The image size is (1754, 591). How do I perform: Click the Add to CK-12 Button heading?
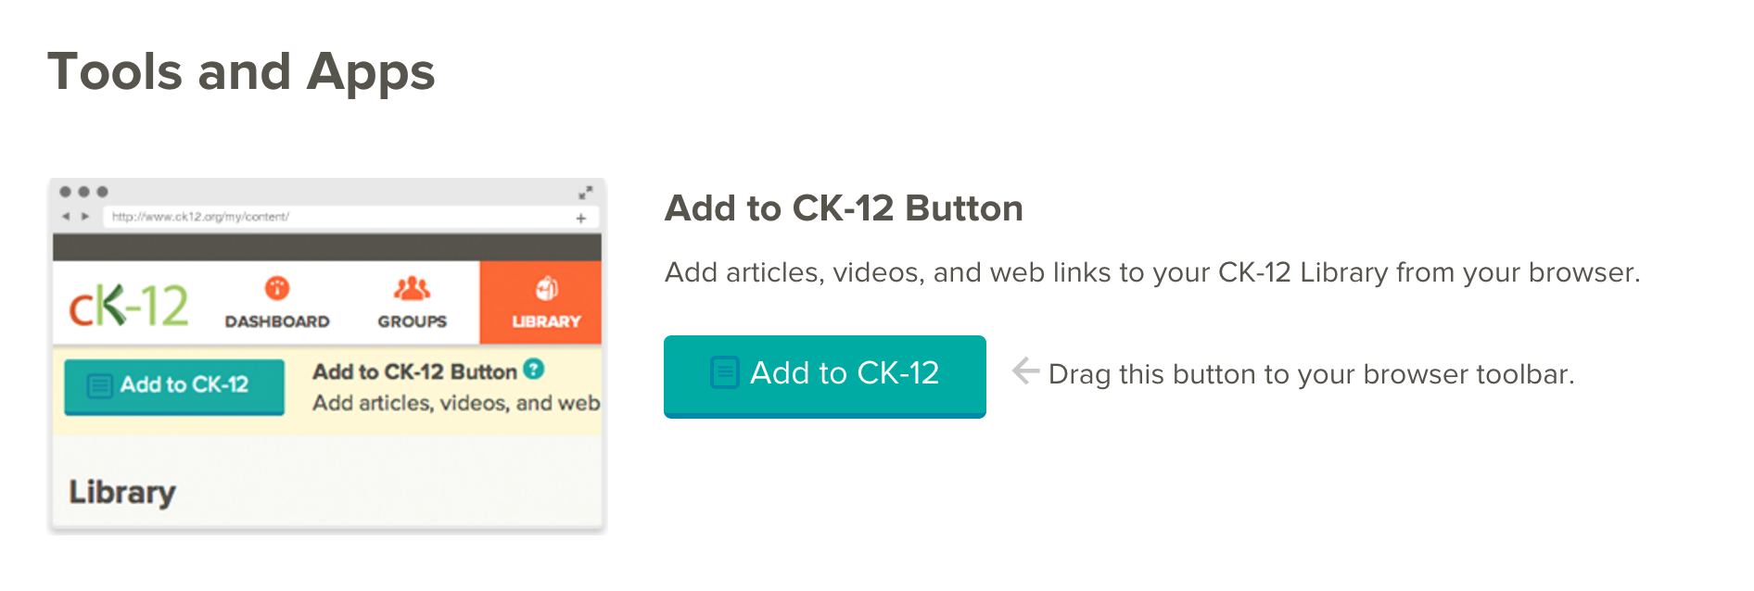click(x=844, y=208)
